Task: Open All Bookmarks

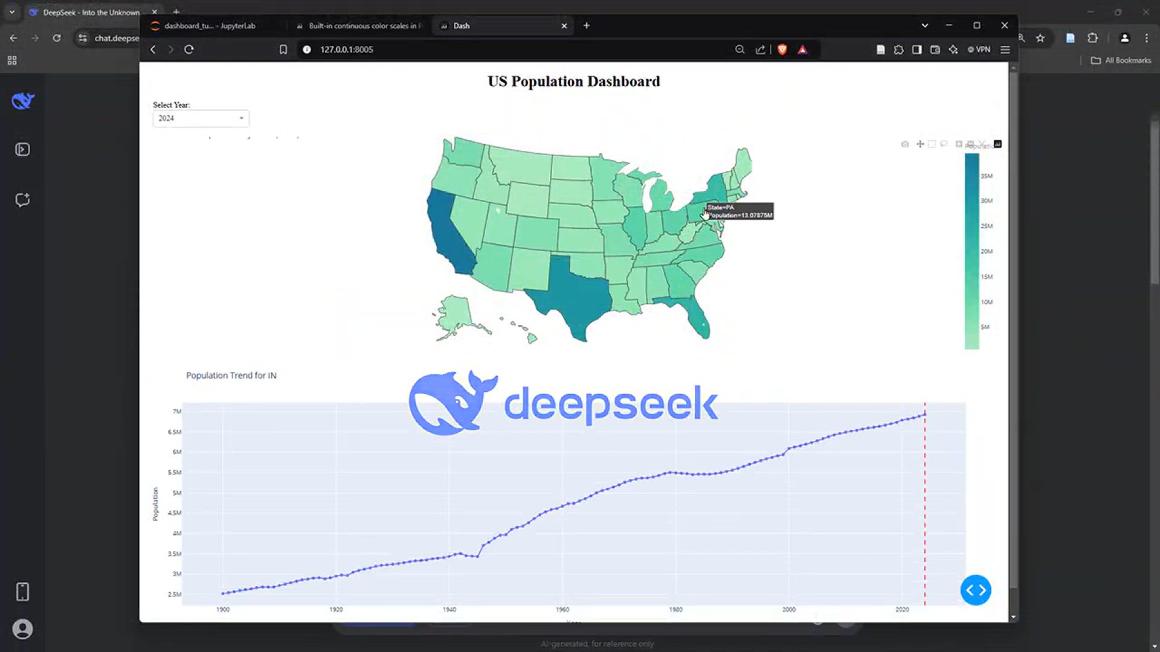Action: click(1120, 60)
